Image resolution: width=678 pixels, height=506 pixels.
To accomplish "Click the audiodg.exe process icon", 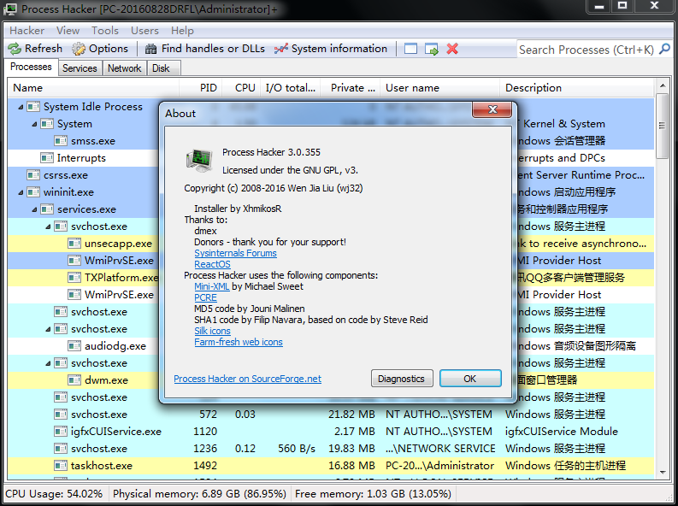I will [x=74, y=345].
